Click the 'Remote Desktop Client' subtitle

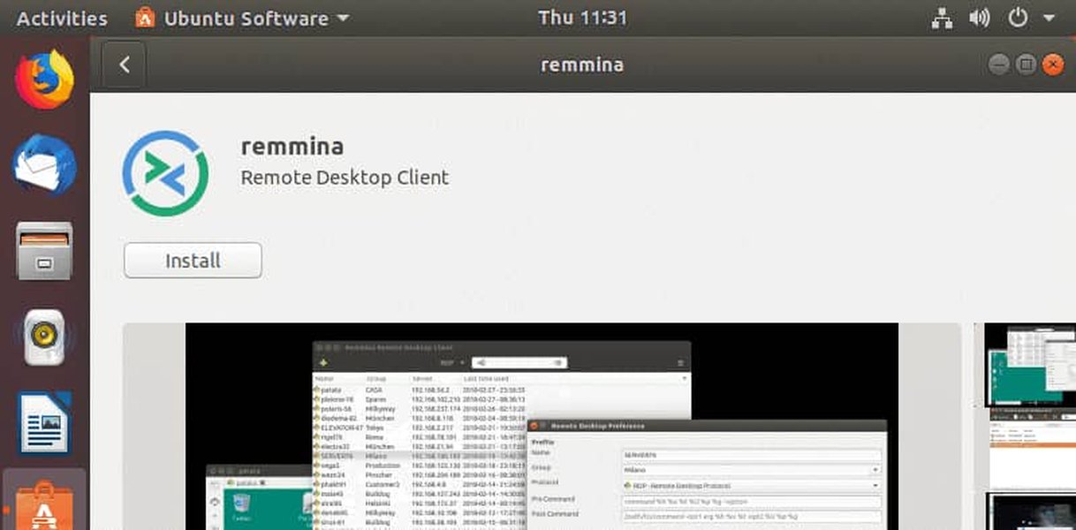[x=345, y=178]
